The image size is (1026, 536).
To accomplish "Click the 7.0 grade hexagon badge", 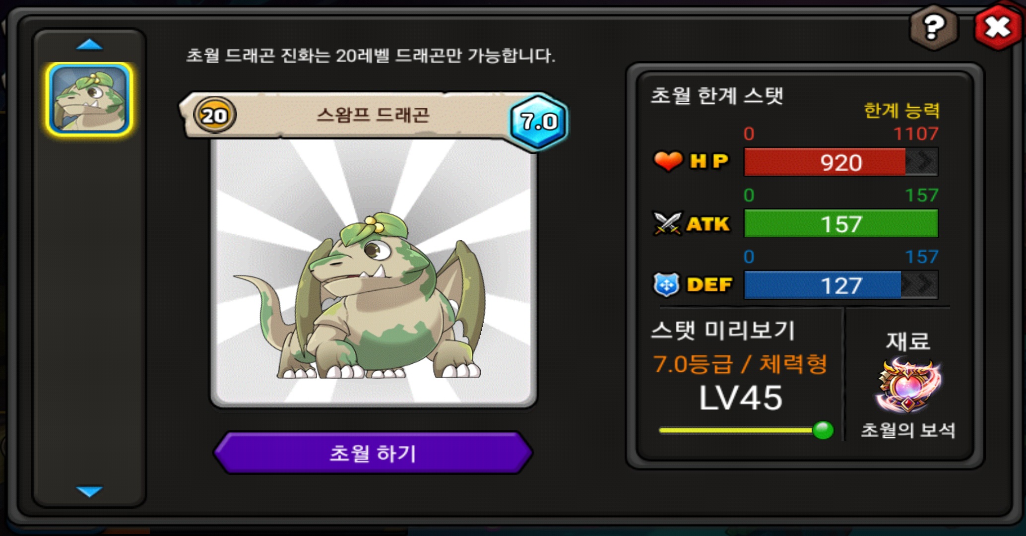I will [539, 121].
